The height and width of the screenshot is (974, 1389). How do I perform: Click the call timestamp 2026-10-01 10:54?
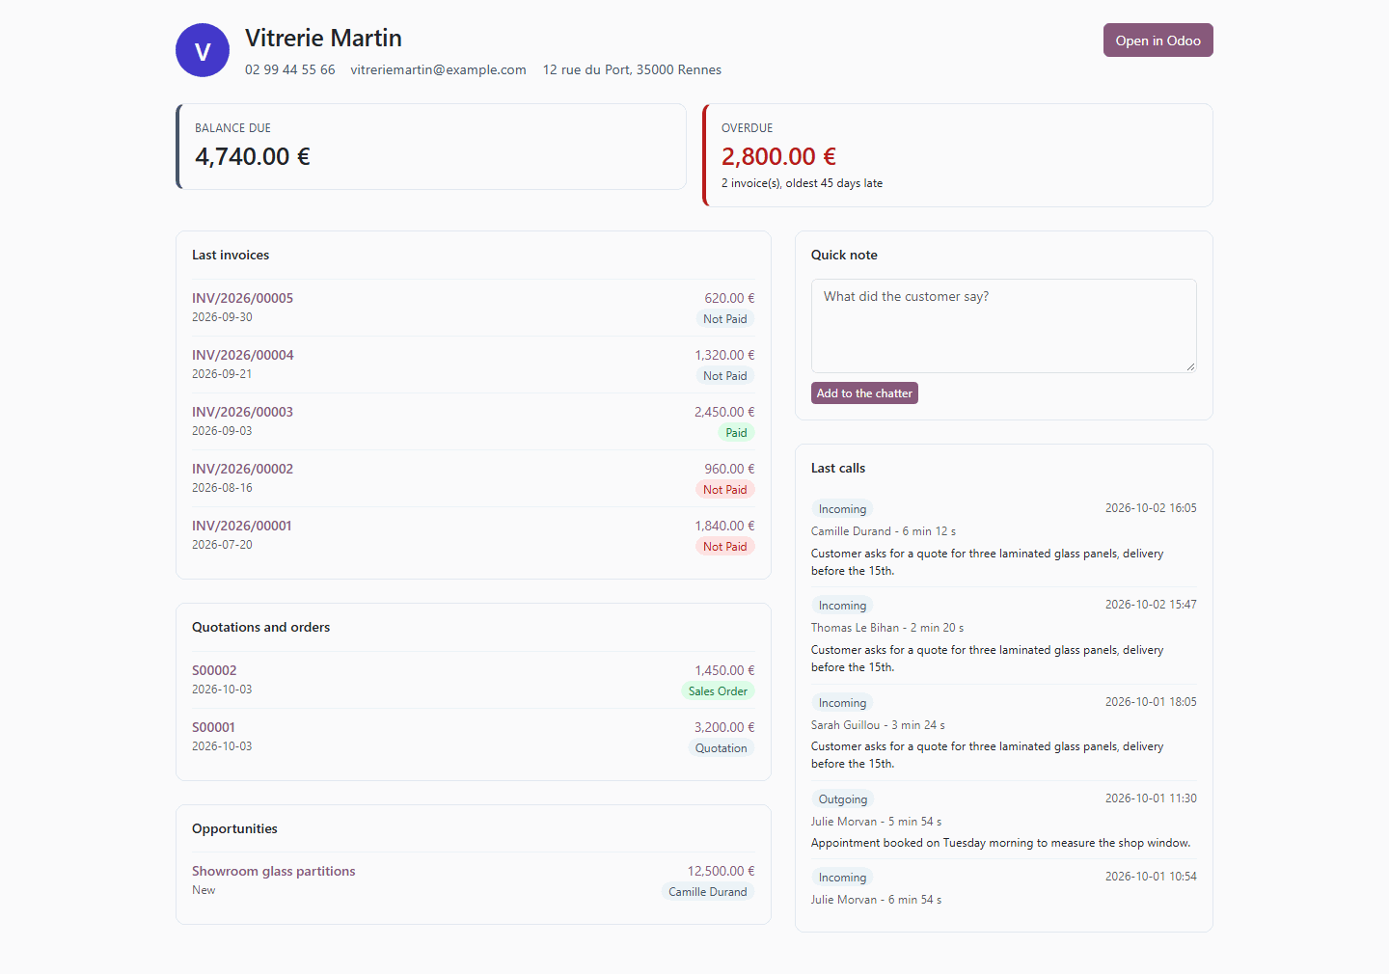[1151, 877]
